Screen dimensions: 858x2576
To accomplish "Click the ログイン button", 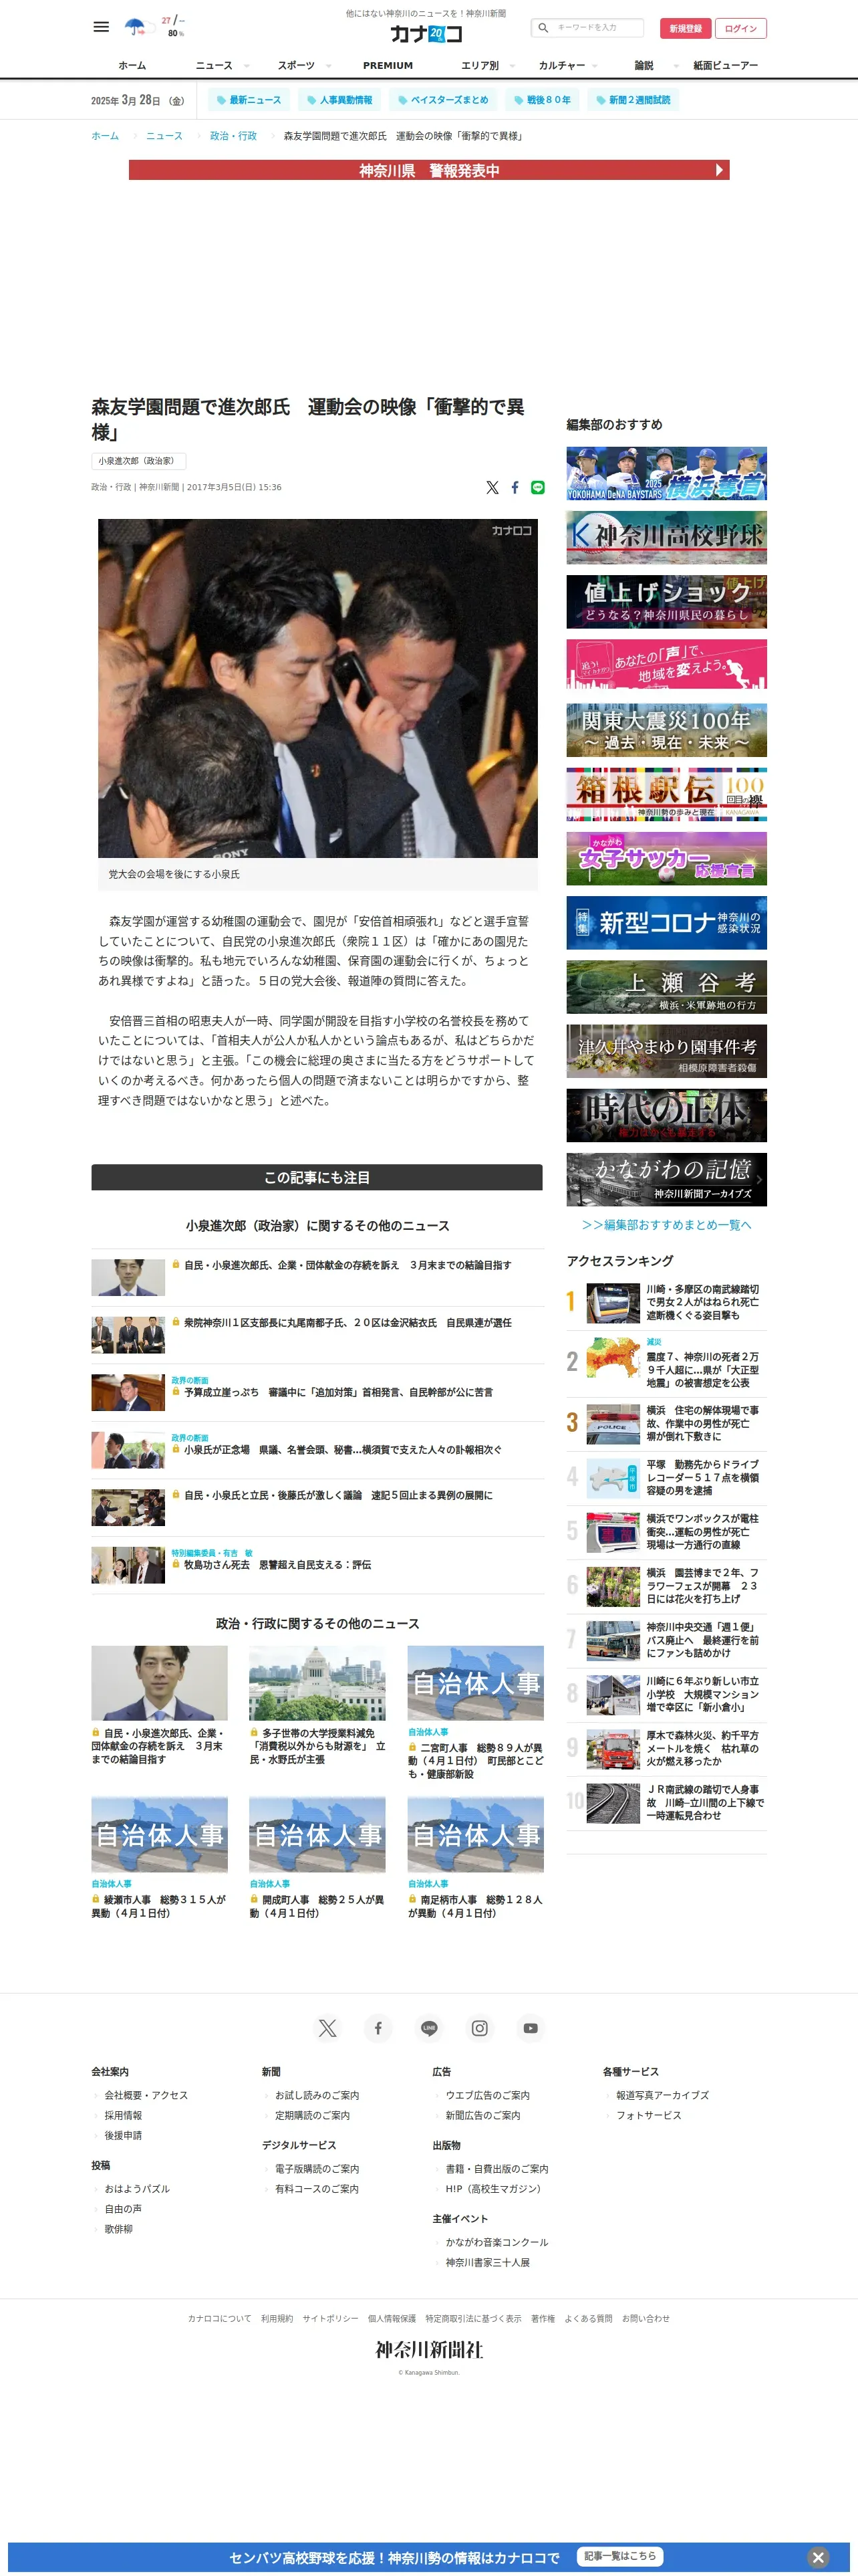I will pos(741,28).
